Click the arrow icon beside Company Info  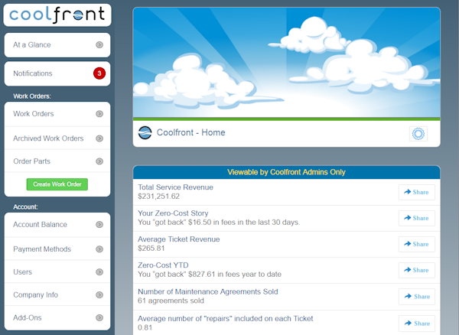coord(99,294)
